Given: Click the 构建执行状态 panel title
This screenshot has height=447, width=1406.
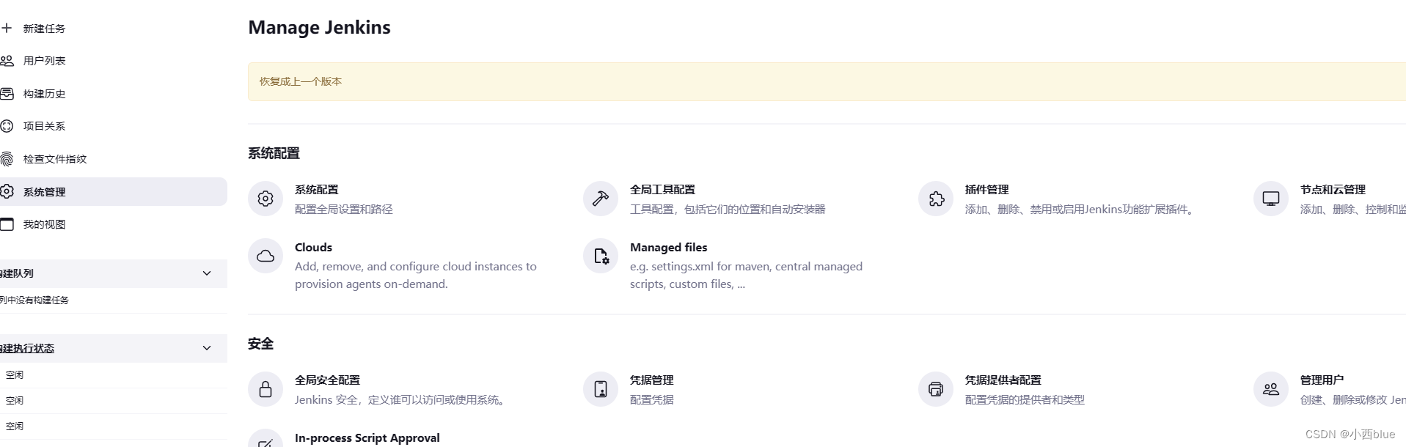Looking at the screenshot, I should point(27,348).
